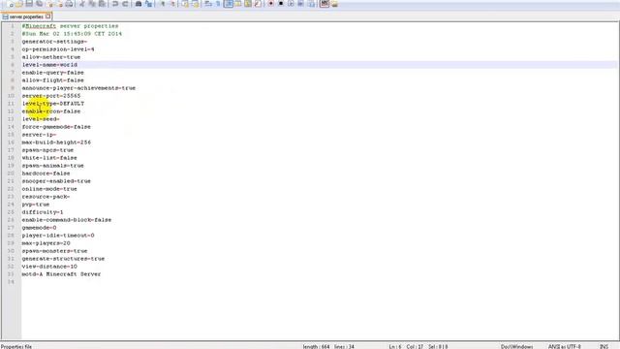Click the Cut toolbar icon
The image size is (620, 349).
click(81, 4)
